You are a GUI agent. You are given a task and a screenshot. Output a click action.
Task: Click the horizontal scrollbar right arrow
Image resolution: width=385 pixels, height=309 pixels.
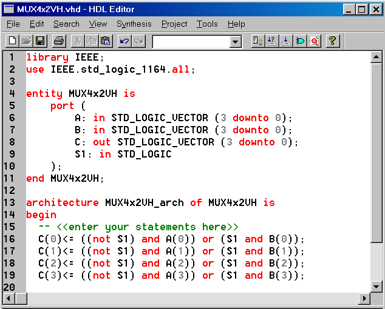pyautogui.click(x=365, y=299)
